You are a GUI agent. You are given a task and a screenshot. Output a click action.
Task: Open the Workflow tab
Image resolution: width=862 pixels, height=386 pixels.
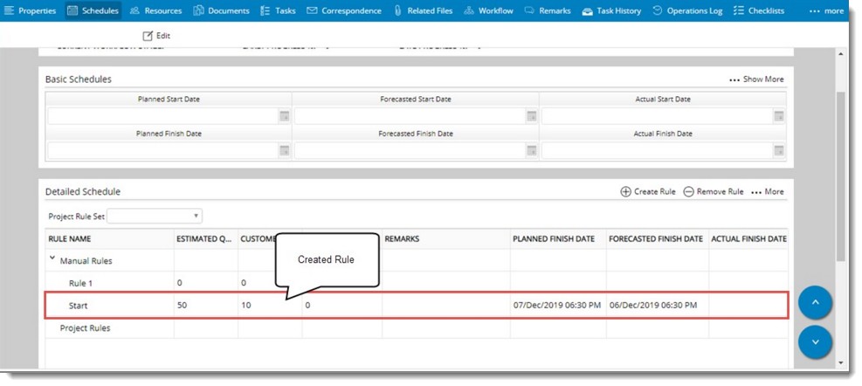[488, 10]
